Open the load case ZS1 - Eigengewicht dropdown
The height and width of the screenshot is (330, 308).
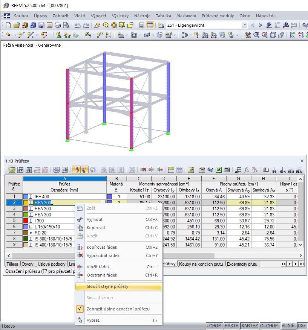click(x=245, y=25)
